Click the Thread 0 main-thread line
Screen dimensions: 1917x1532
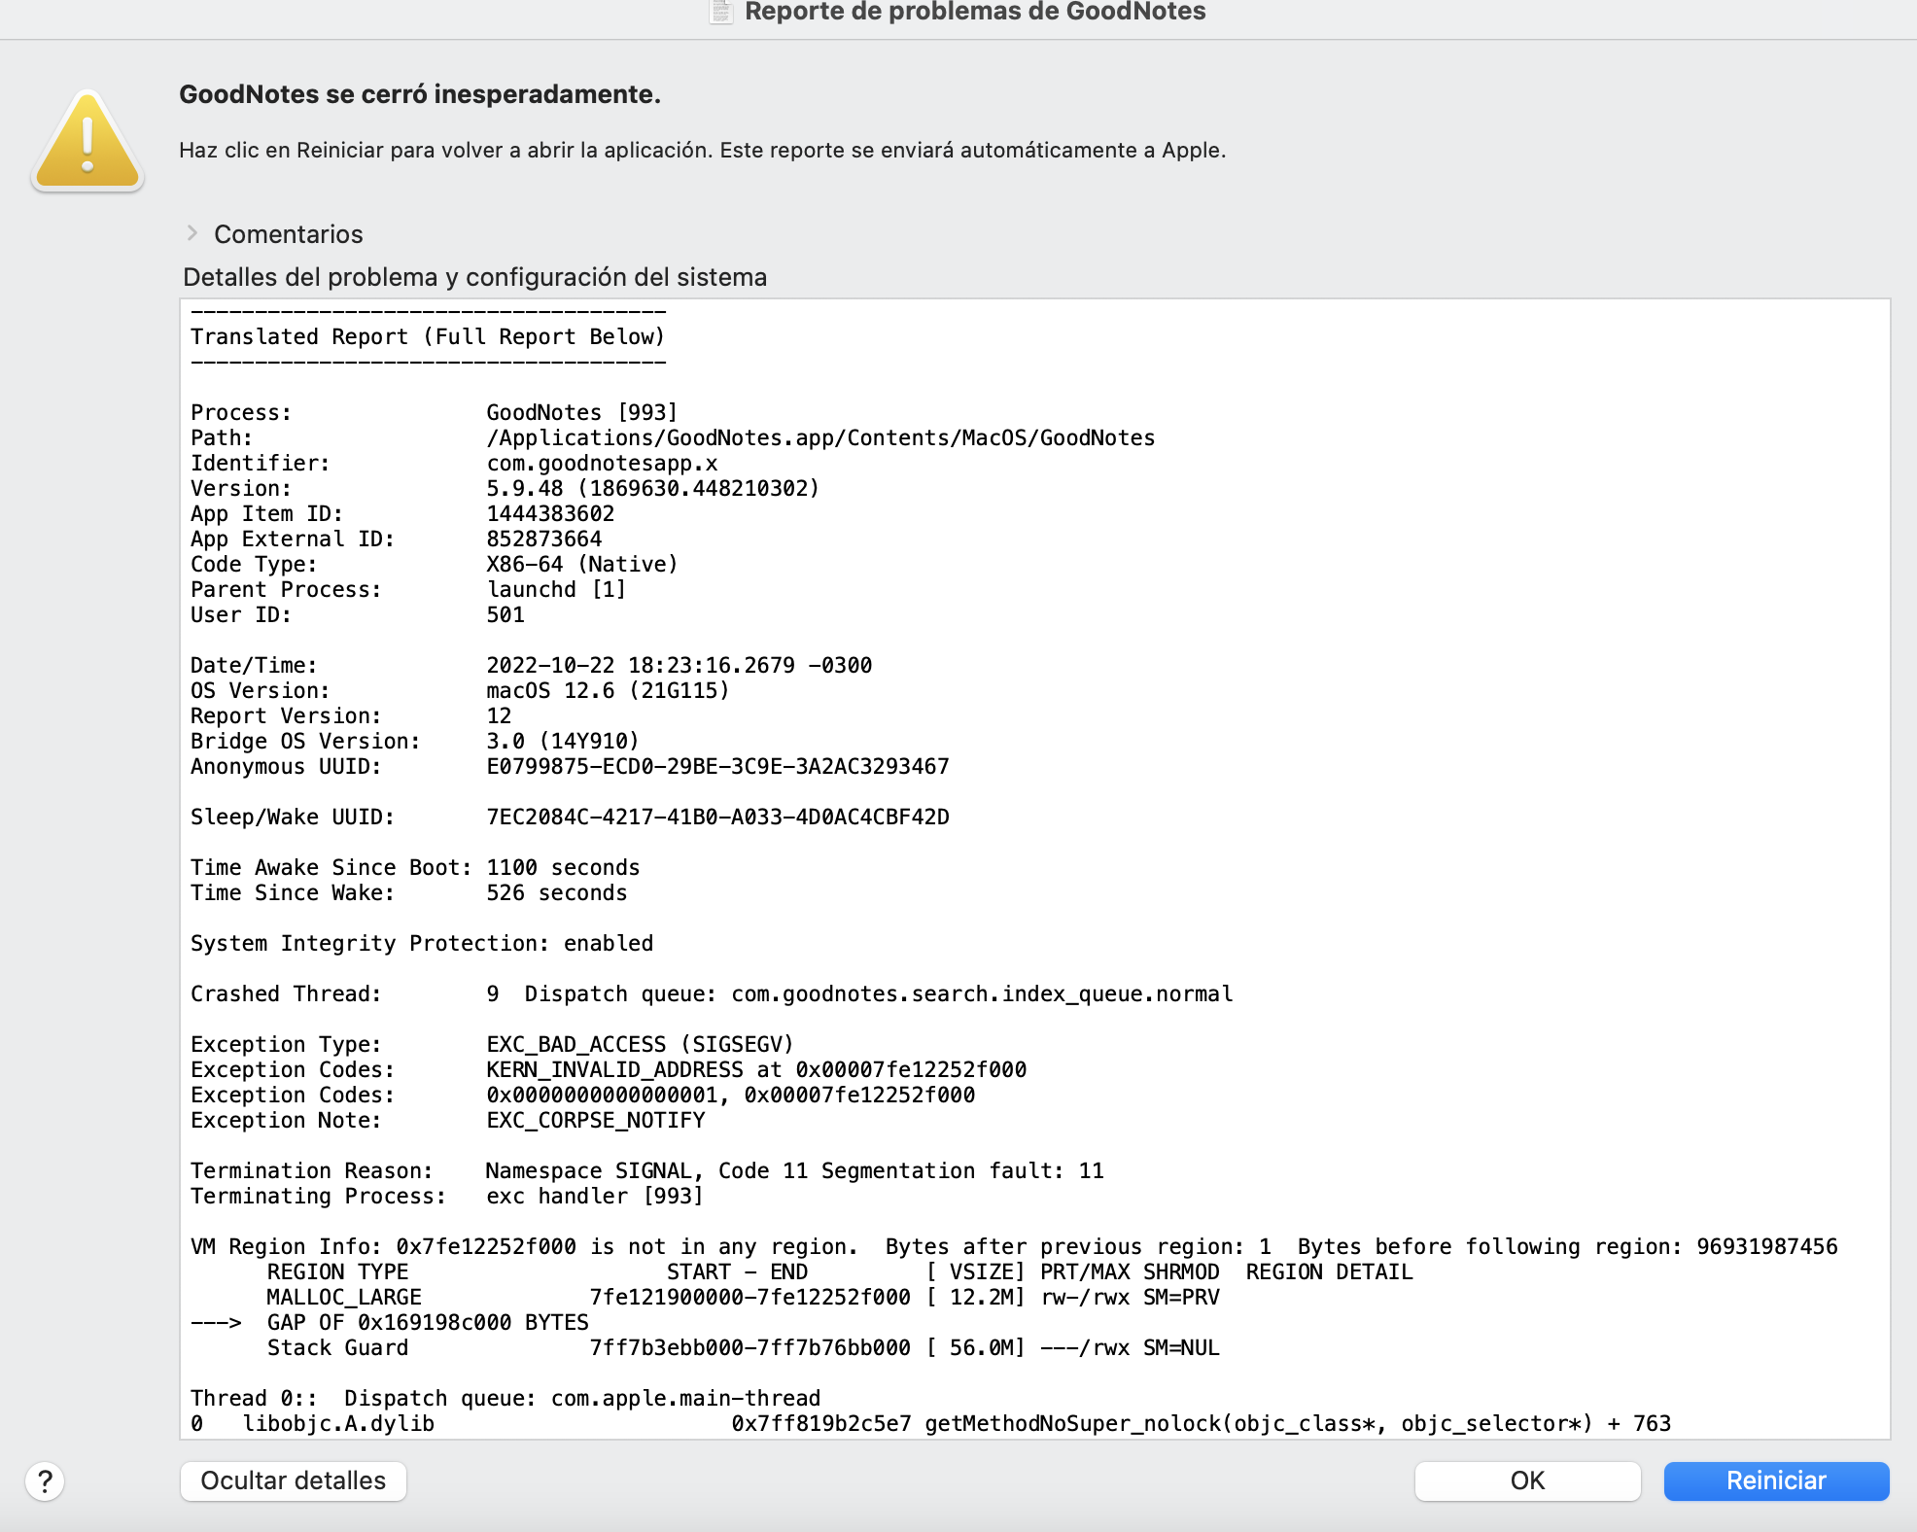505,1398
